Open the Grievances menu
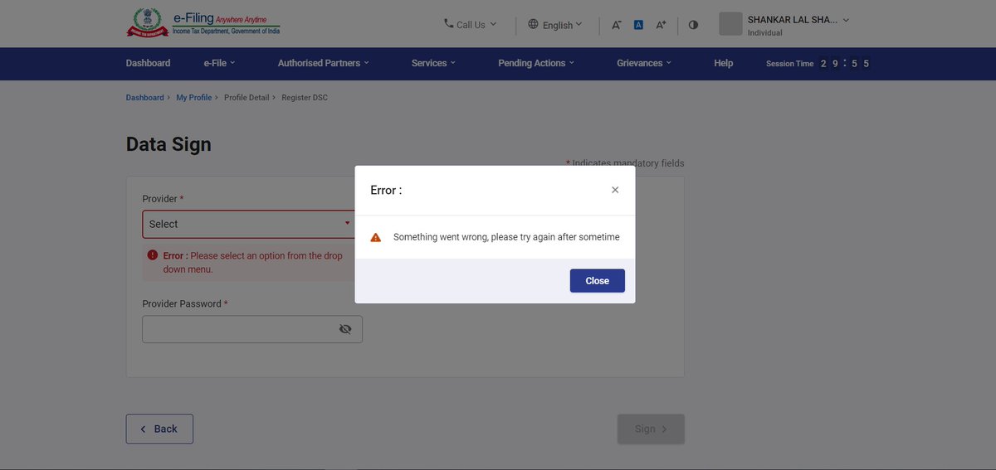 tap(644, 63)
